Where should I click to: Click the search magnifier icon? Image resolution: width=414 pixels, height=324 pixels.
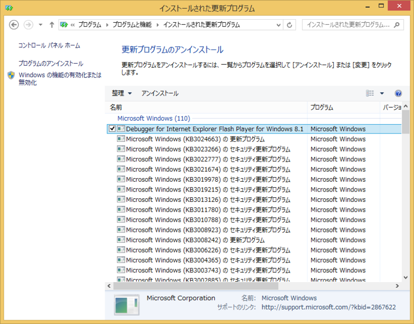[x=396, y=25]
